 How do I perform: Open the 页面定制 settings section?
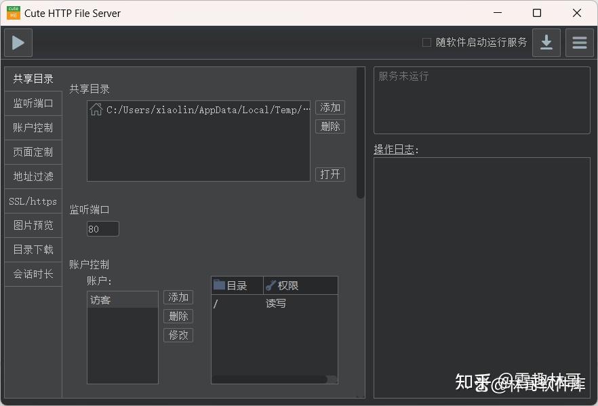[x=33, y=152]
